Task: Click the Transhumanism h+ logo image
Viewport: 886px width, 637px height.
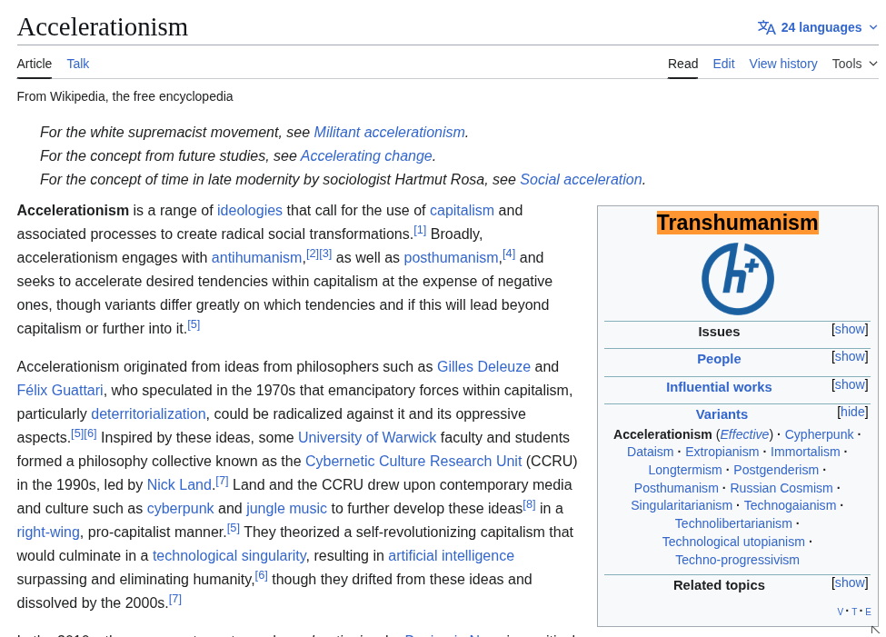Action: click(x=737, y=279)
